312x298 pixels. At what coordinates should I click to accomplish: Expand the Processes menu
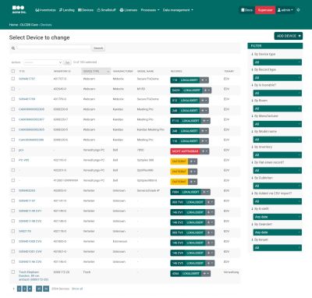[x=150, y=10]
